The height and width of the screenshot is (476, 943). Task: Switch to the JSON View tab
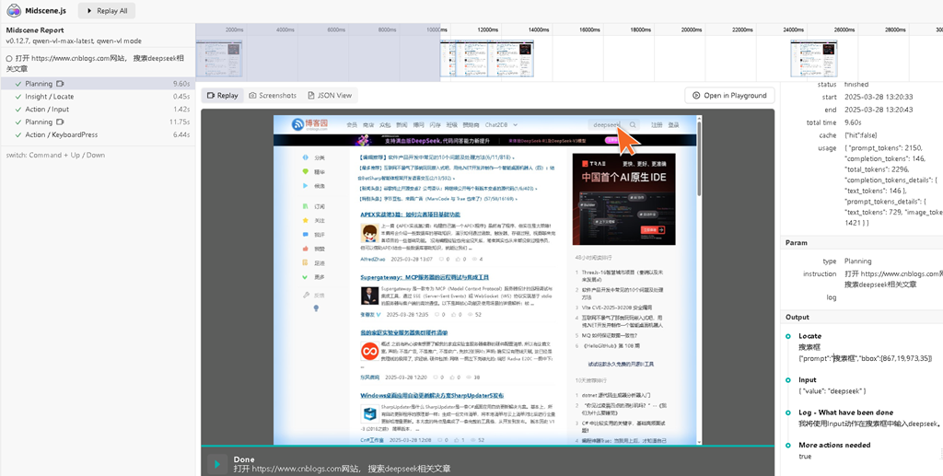tap(330, 95)
